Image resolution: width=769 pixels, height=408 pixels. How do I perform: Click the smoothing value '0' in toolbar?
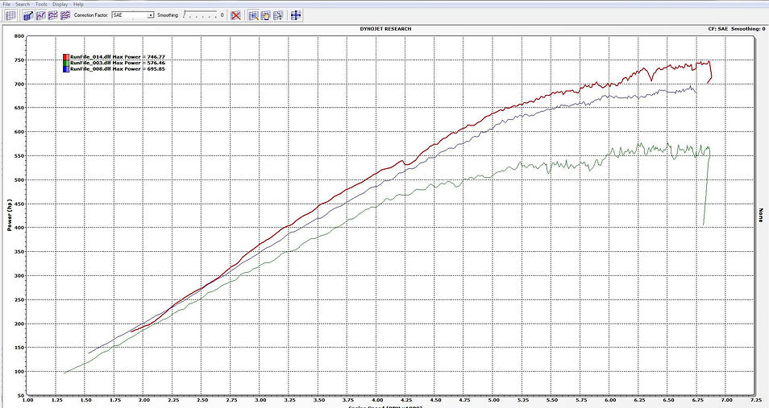coord(222,15)
